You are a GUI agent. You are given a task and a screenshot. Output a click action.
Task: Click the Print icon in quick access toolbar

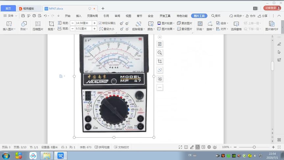coord(34,16)
